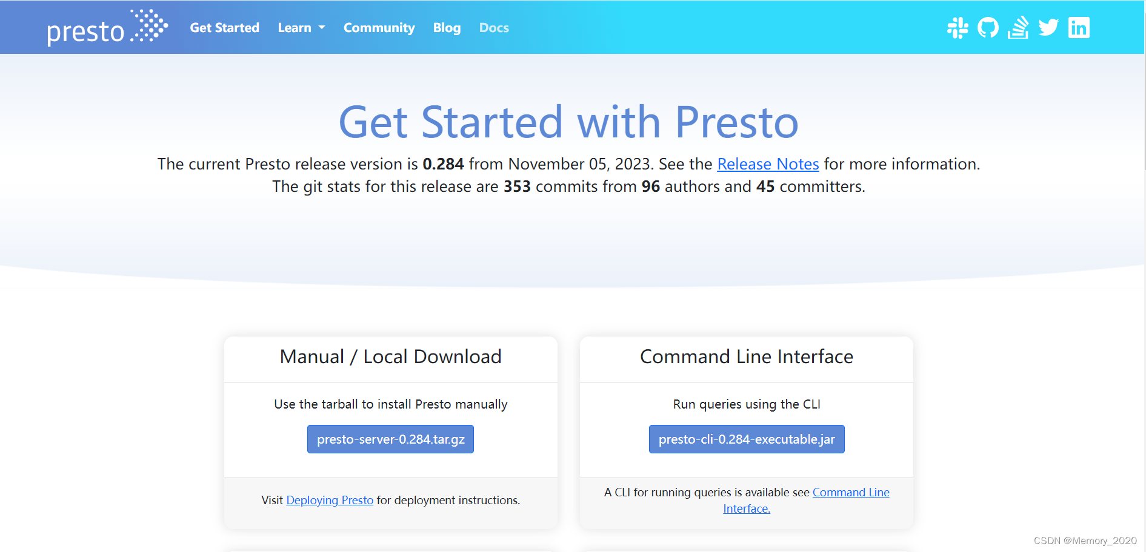Image resolution: width=1146 pixels, height=552 pixels.
Task: Click the '45' committers count
Action: tap(765, 186)
